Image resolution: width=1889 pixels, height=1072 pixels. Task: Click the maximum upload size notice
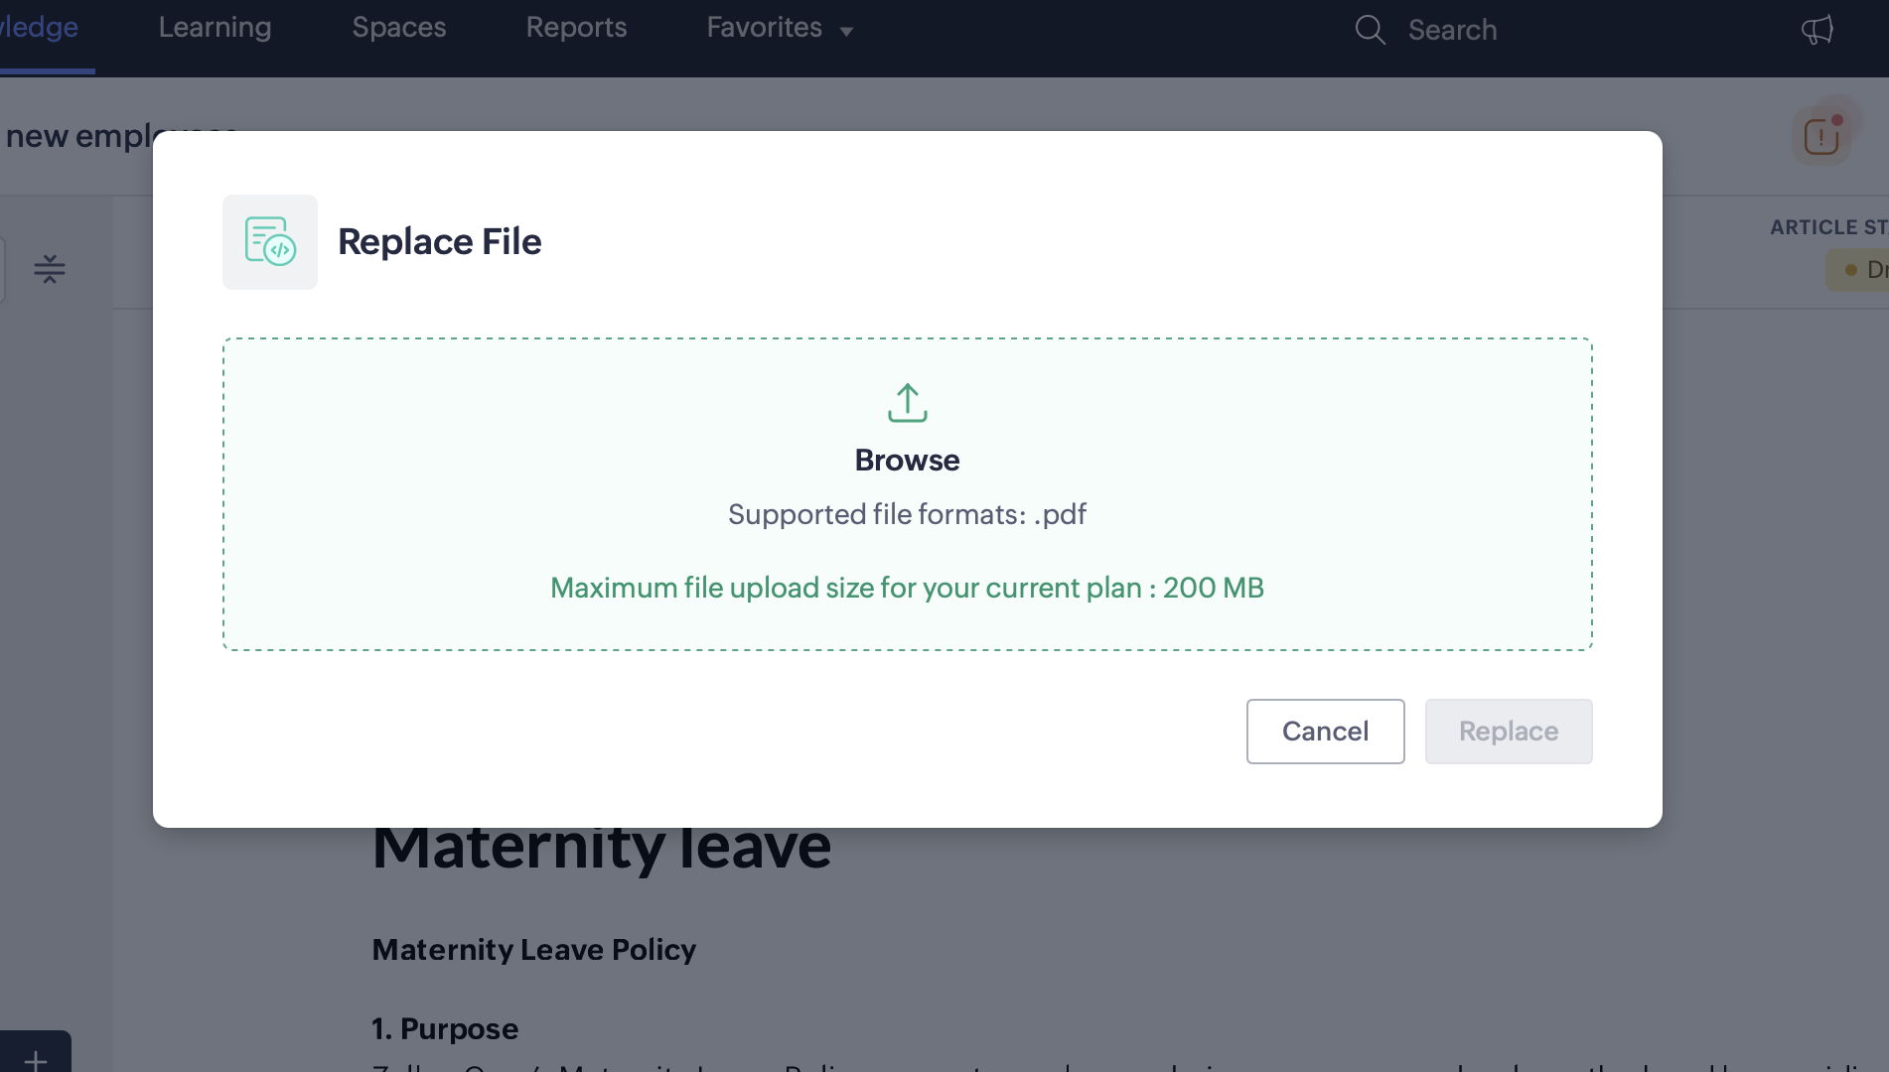click(x=907, y=588)
